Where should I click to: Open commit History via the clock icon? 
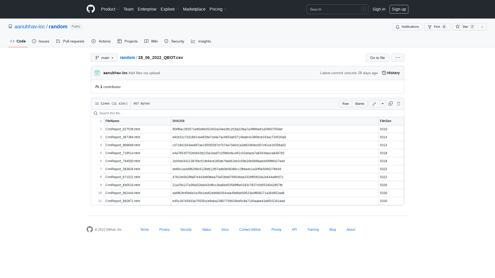tap(384, 73)
